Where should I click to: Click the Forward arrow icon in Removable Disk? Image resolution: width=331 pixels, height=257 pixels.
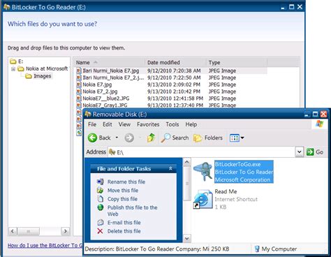point(129,138)
